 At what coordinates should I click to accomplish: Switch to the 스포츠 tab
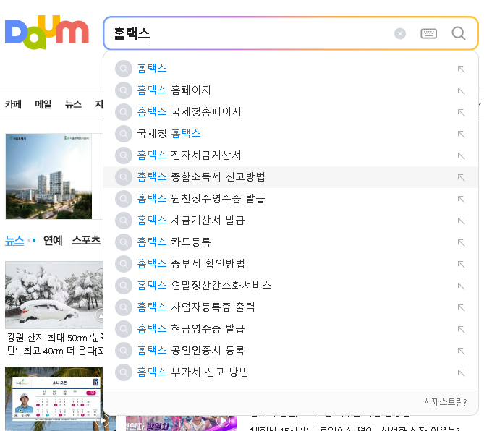point(86,240)
